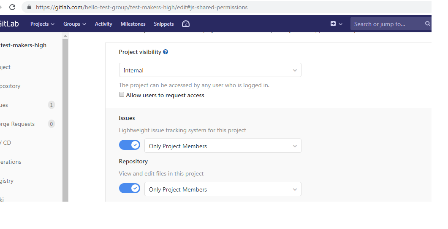The image size is (448, 229).
Task: Click the plus new item icon
Action: (x=334, y=24)
